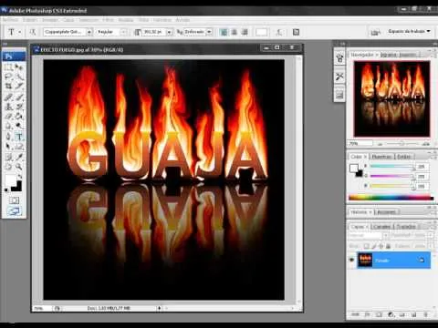The image size is (438, 328).
Task: Open the anti-aliasing method dropdown
Action: tap(209, 32)
